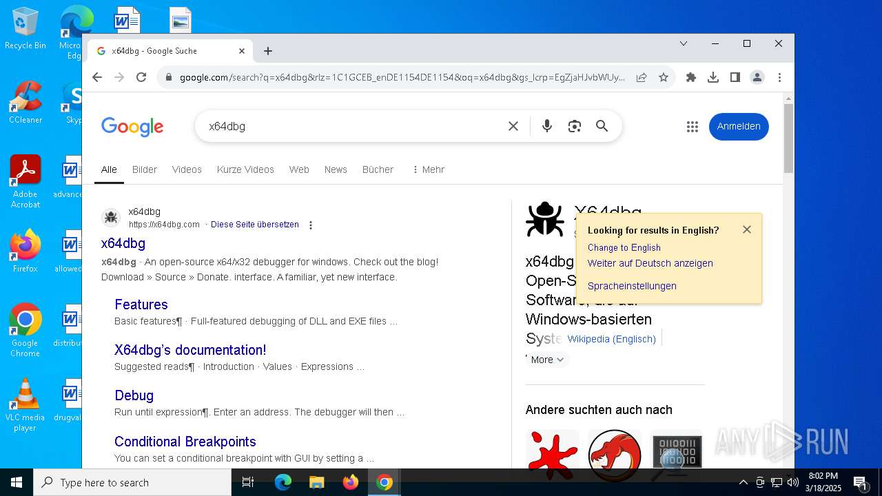
Task: Open the volume icon in the system tray
Action: 792,482
